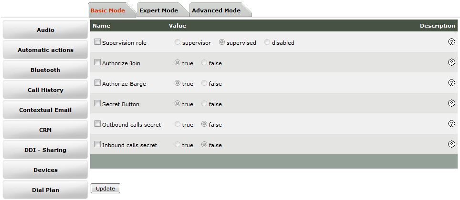This screenshot has height=200, width=460.
Task: Open the Dial Plan section
Action: [x=45, y=190]
